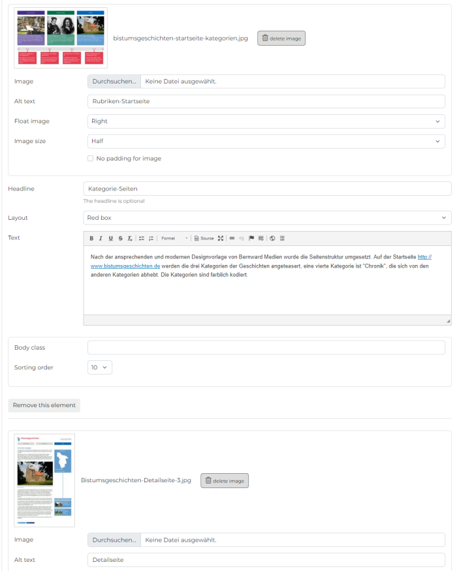Click the Body class input field
The image size is (457, 571).
(x=266, y=347)
